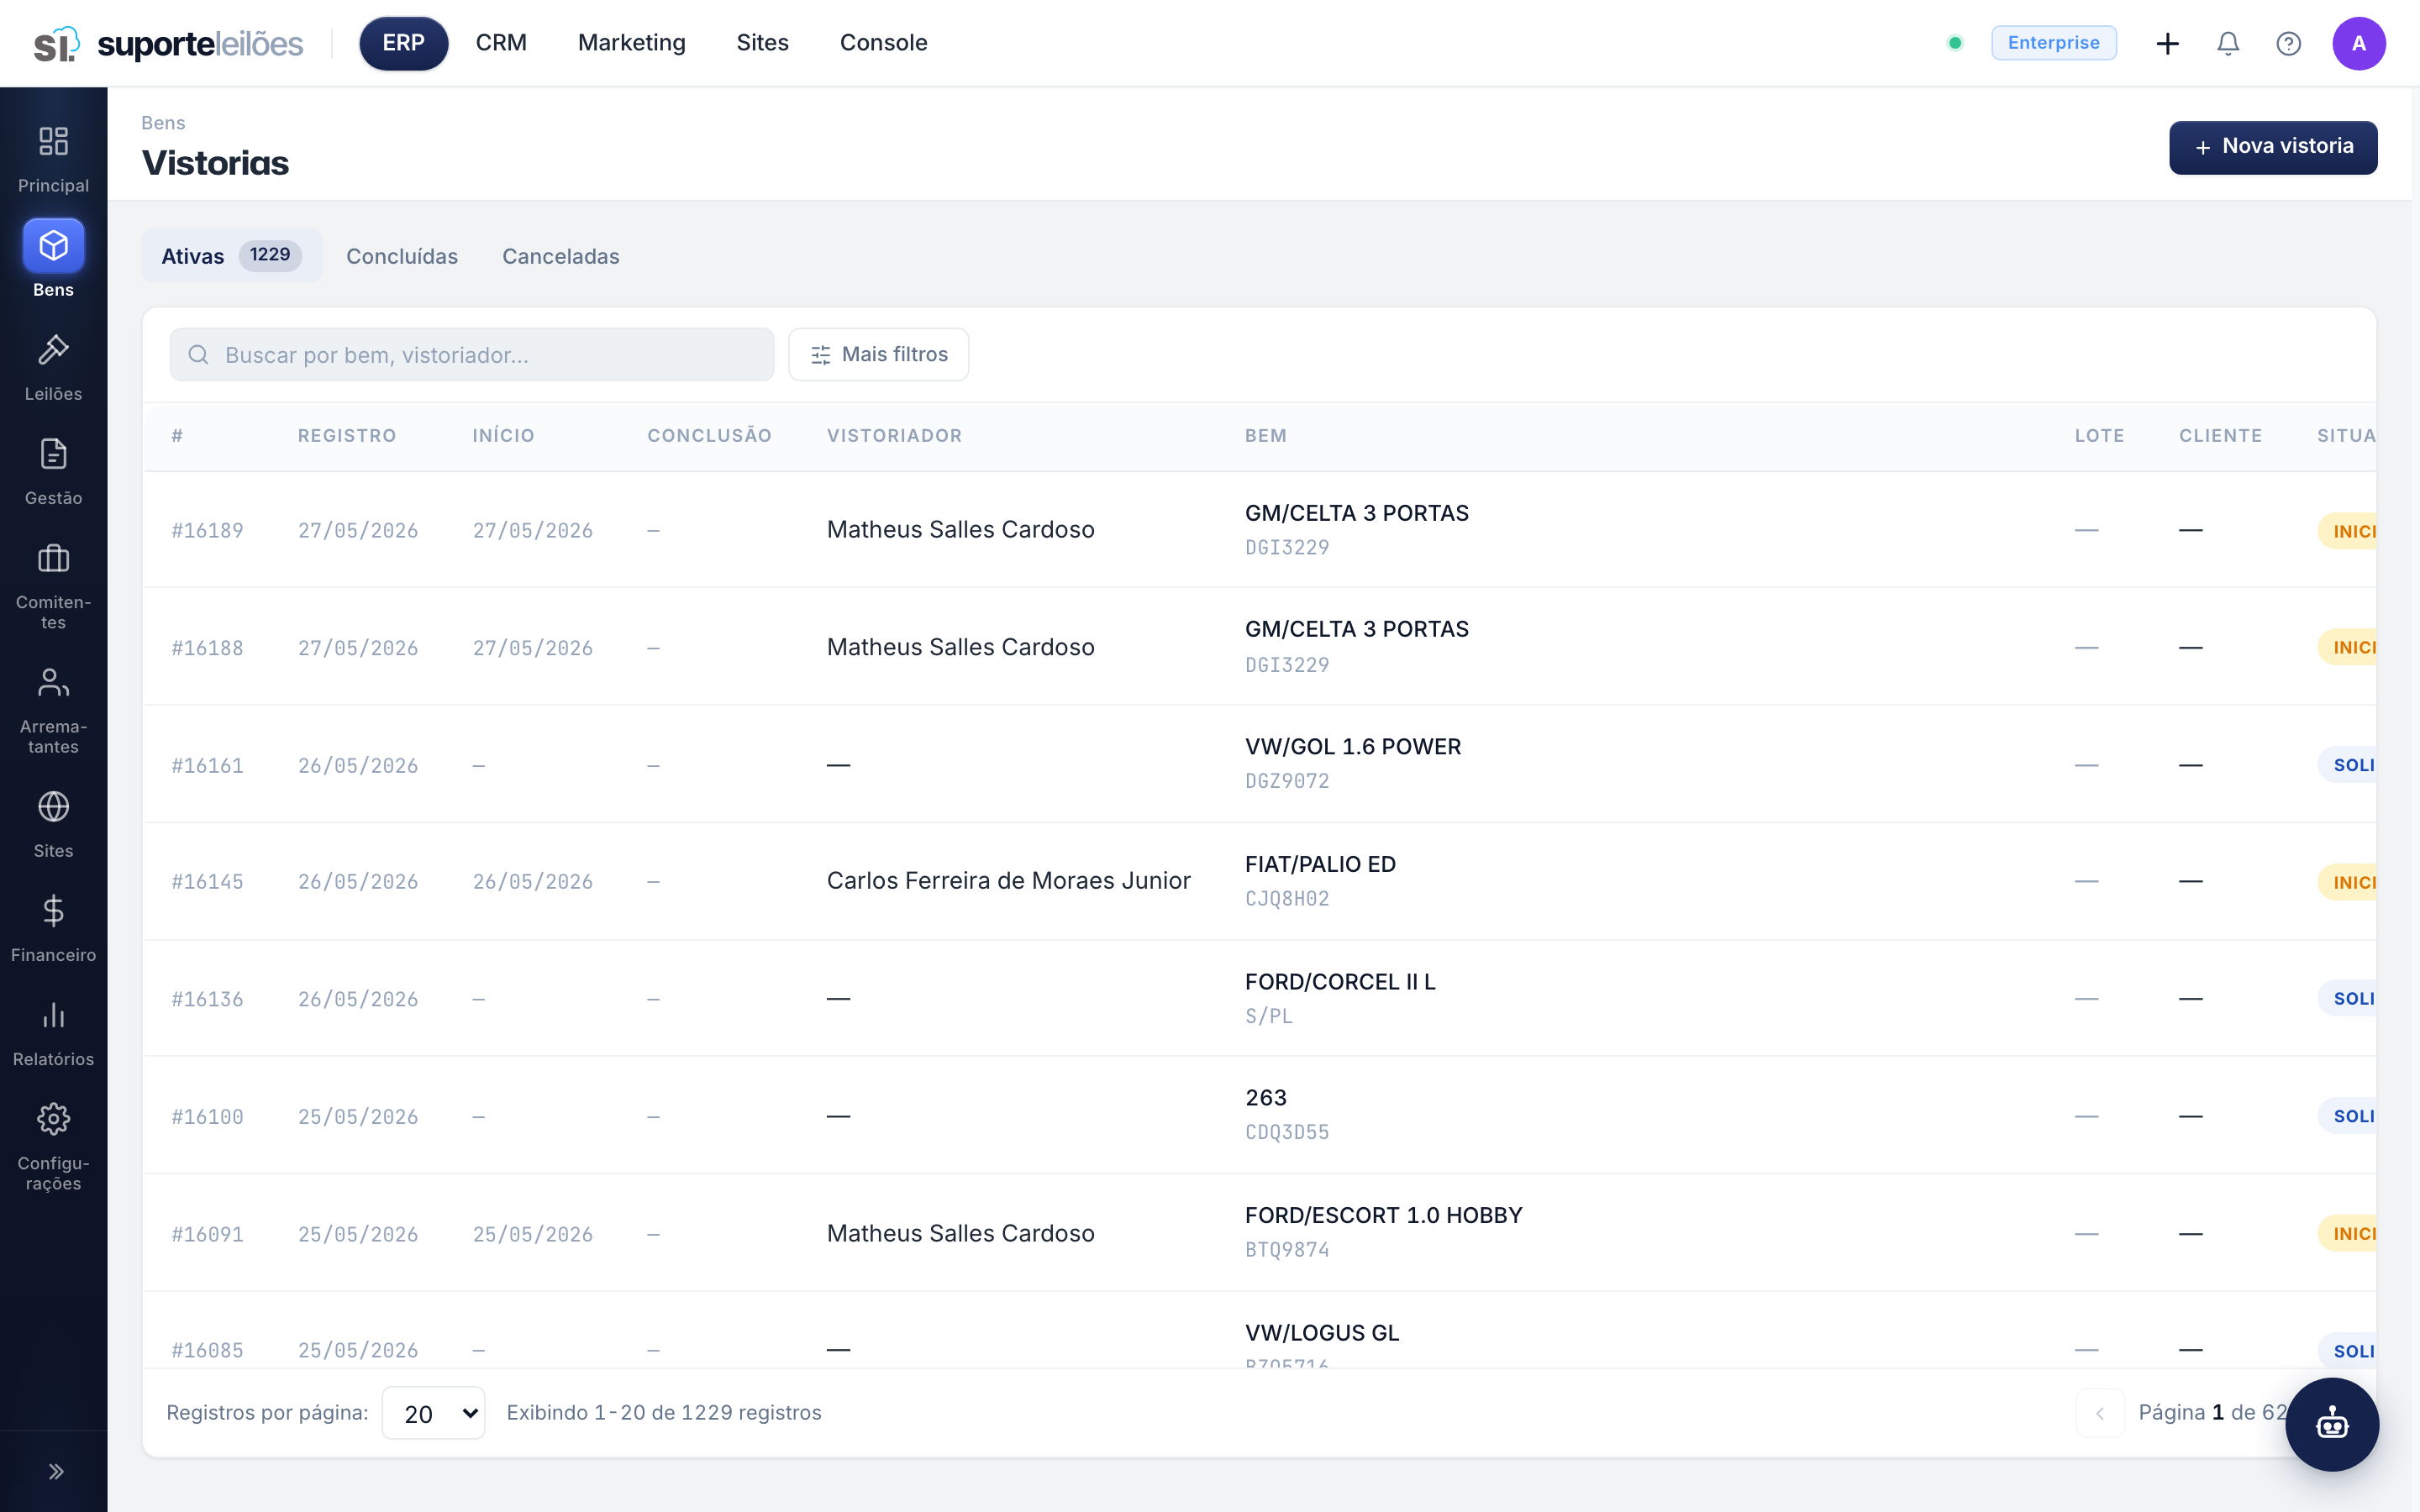This screenshot has width=2420, height=1512.
Task: Select the Bens cube icon
Action: point(53,245)
